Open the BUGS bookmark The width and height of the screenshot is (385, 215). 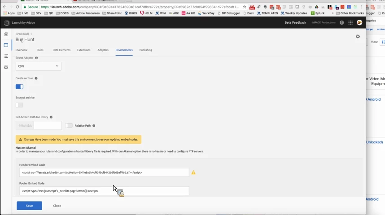coord(131,13)
